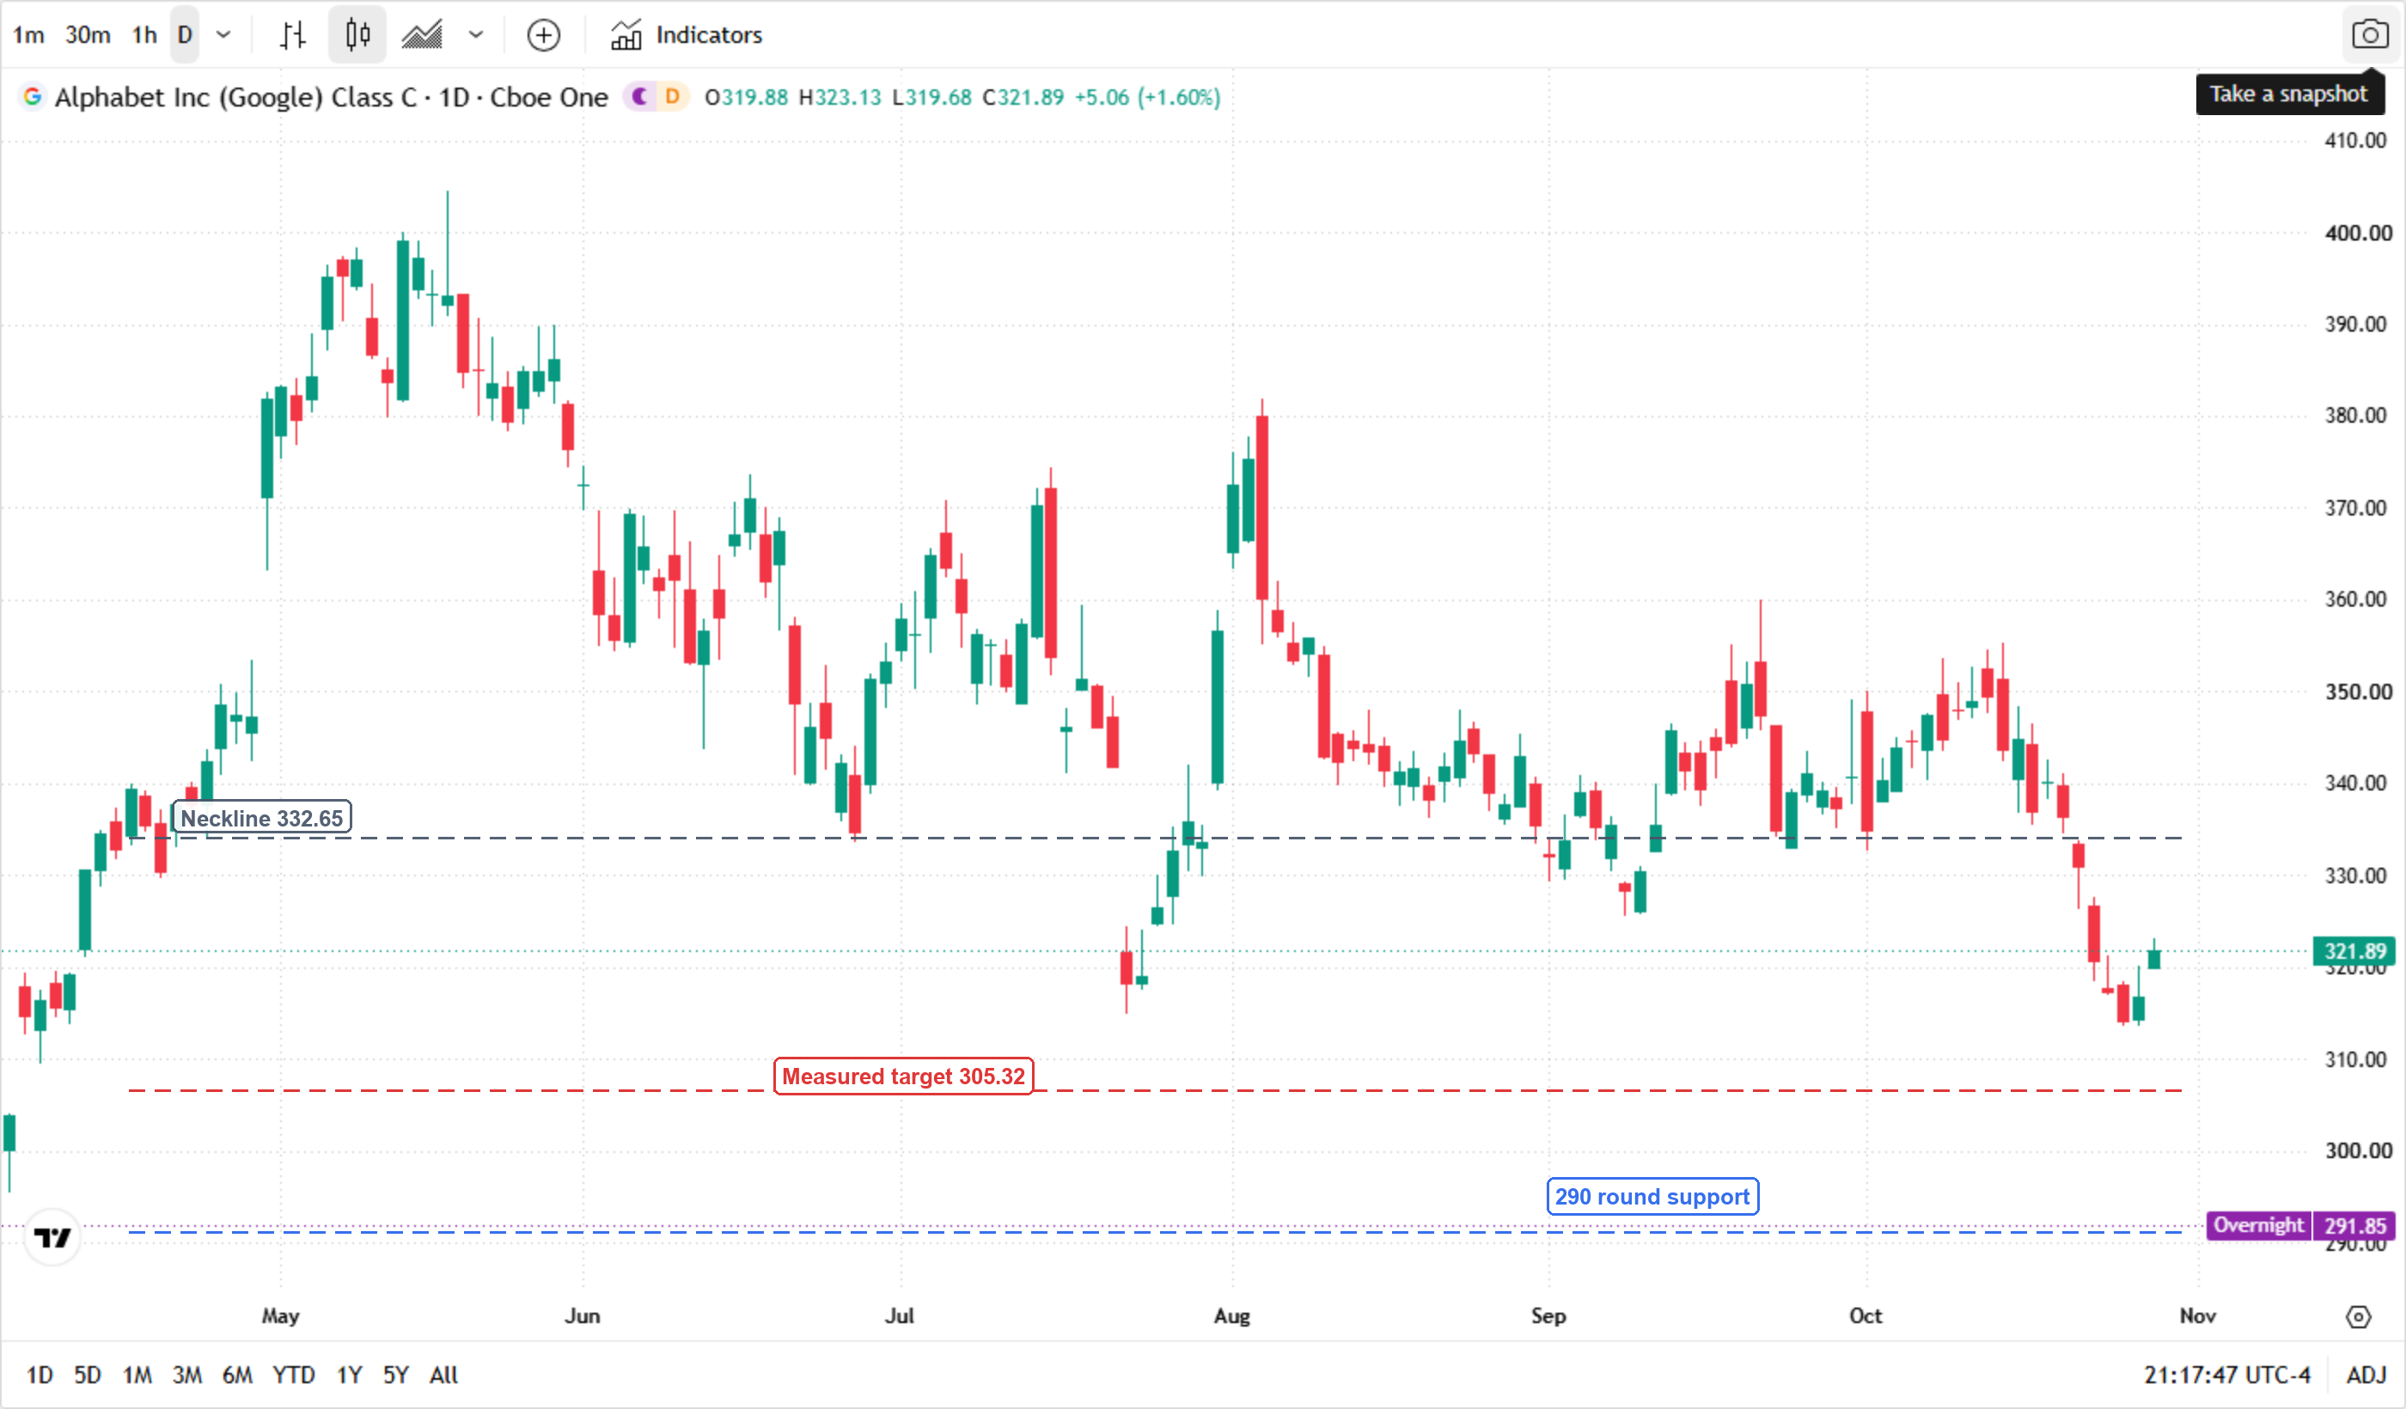
Task: Open chart settings gear icon
Action: point(2360,1318)
